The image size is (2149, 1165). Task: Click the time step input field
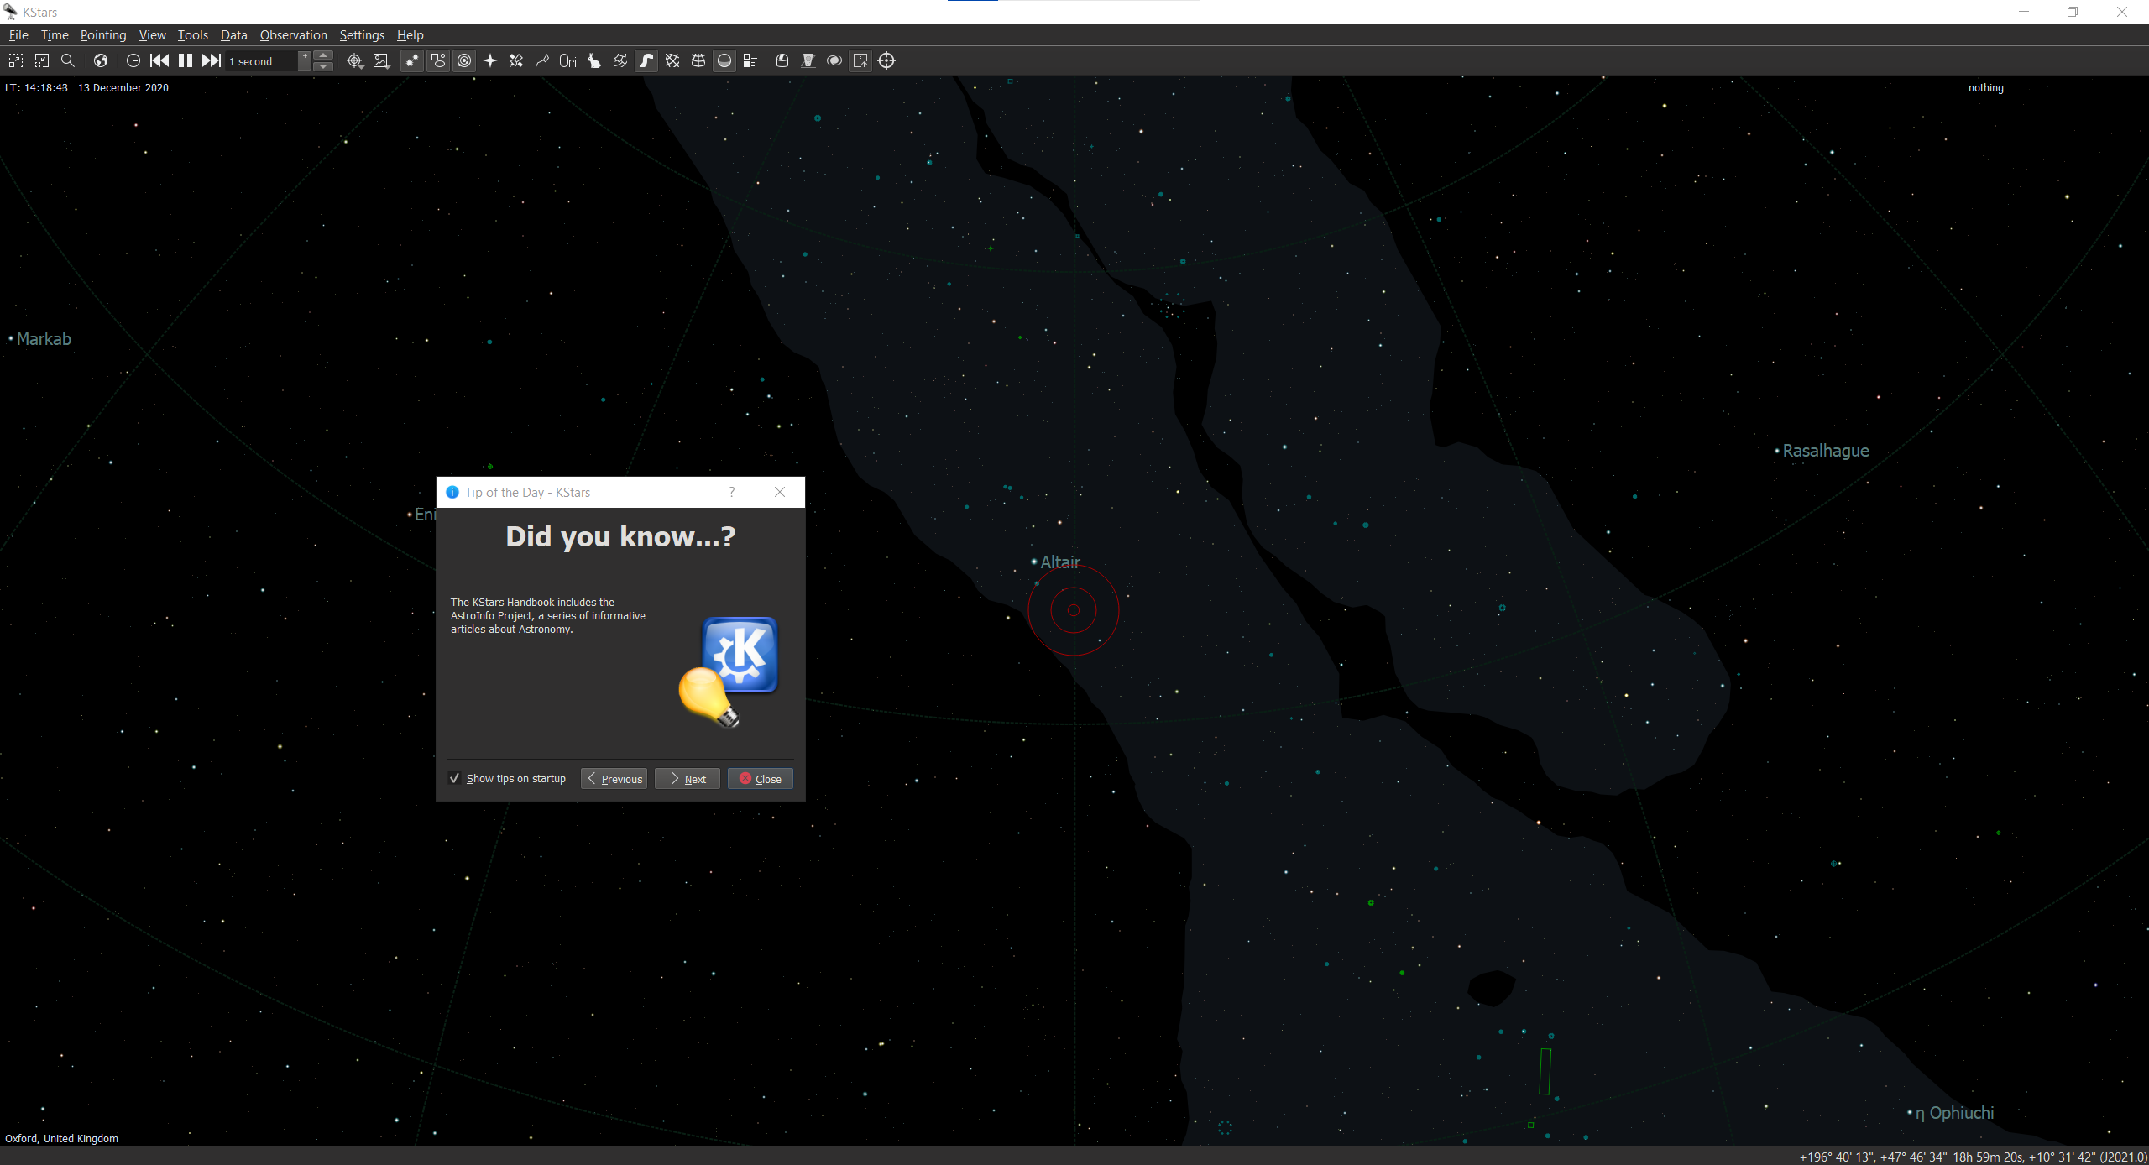[260, 61]
